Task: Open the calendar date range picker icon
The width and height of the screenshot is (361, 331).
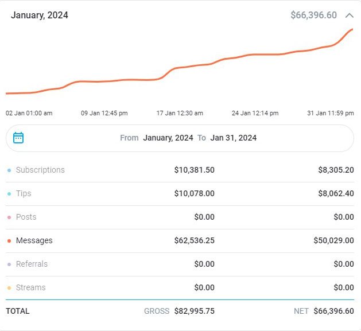Action: [18, 138]
